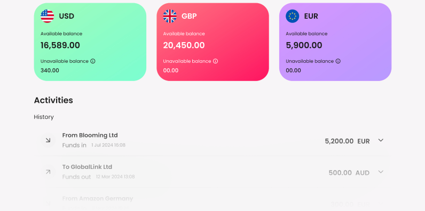Viewport: 425px width, 211px height.
Task: Click the EU flag icon on EUR card
Action: [292, 16]
